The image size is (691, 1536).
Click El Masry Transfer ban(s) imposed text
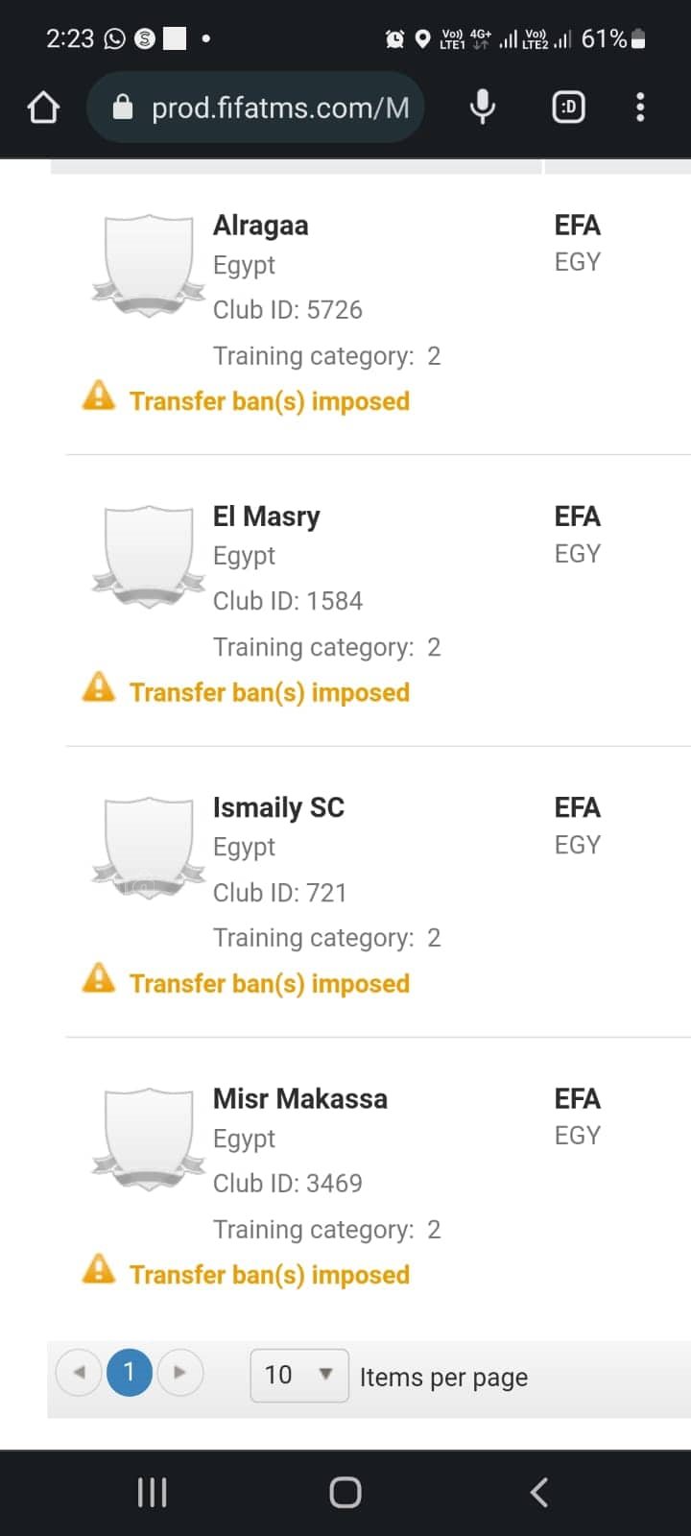click(270, 692)
